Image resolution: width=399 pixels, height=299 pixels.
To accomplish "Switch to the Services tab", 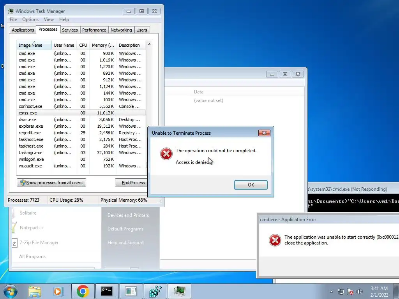I will (70, 30).
